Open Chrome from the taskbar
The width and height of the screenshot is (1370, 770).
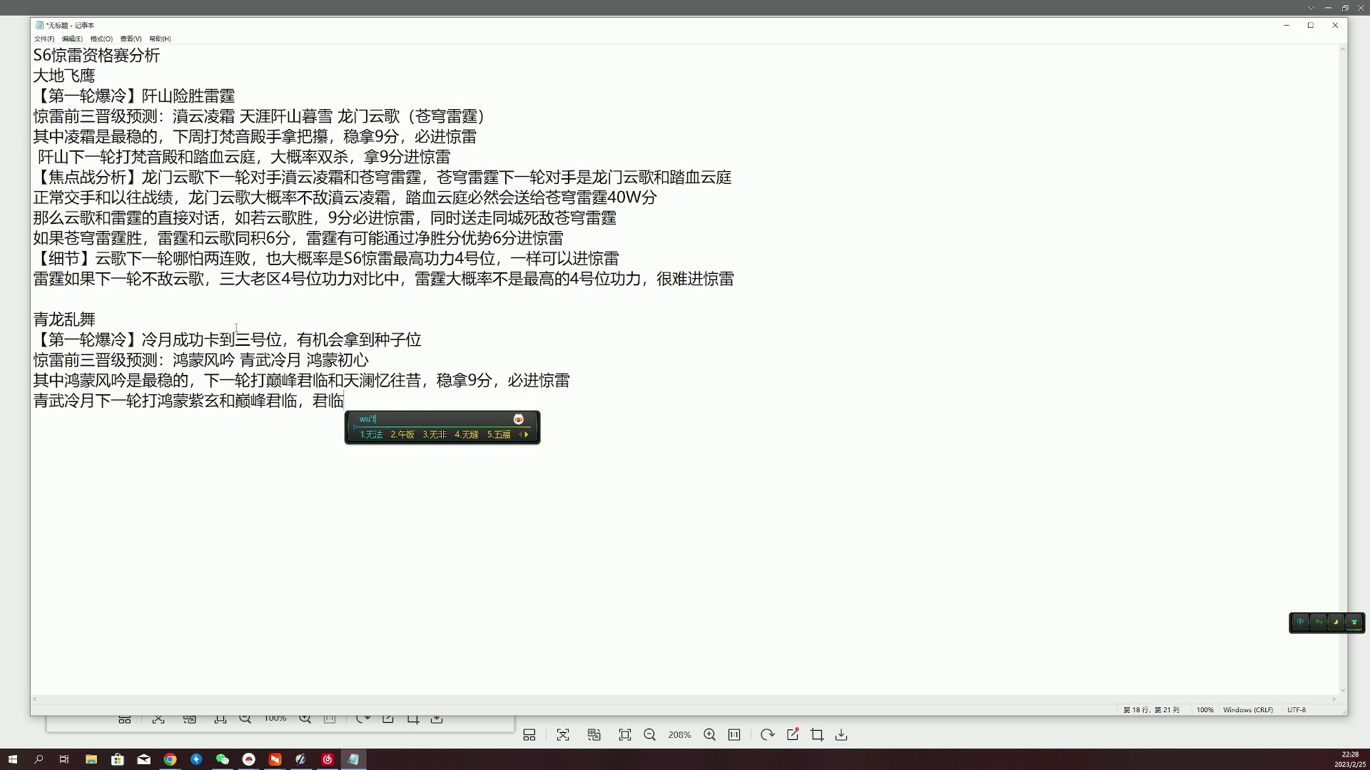click(x=170, y=759)
